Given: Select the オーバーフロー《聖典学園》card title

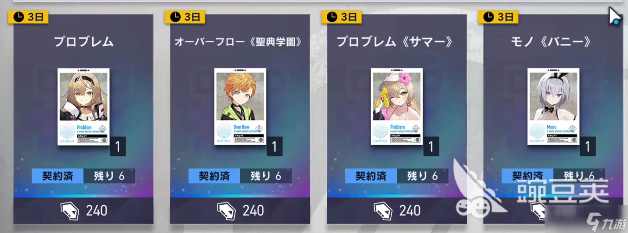Looking at the screenshot, I should click(x=240, y=42).
